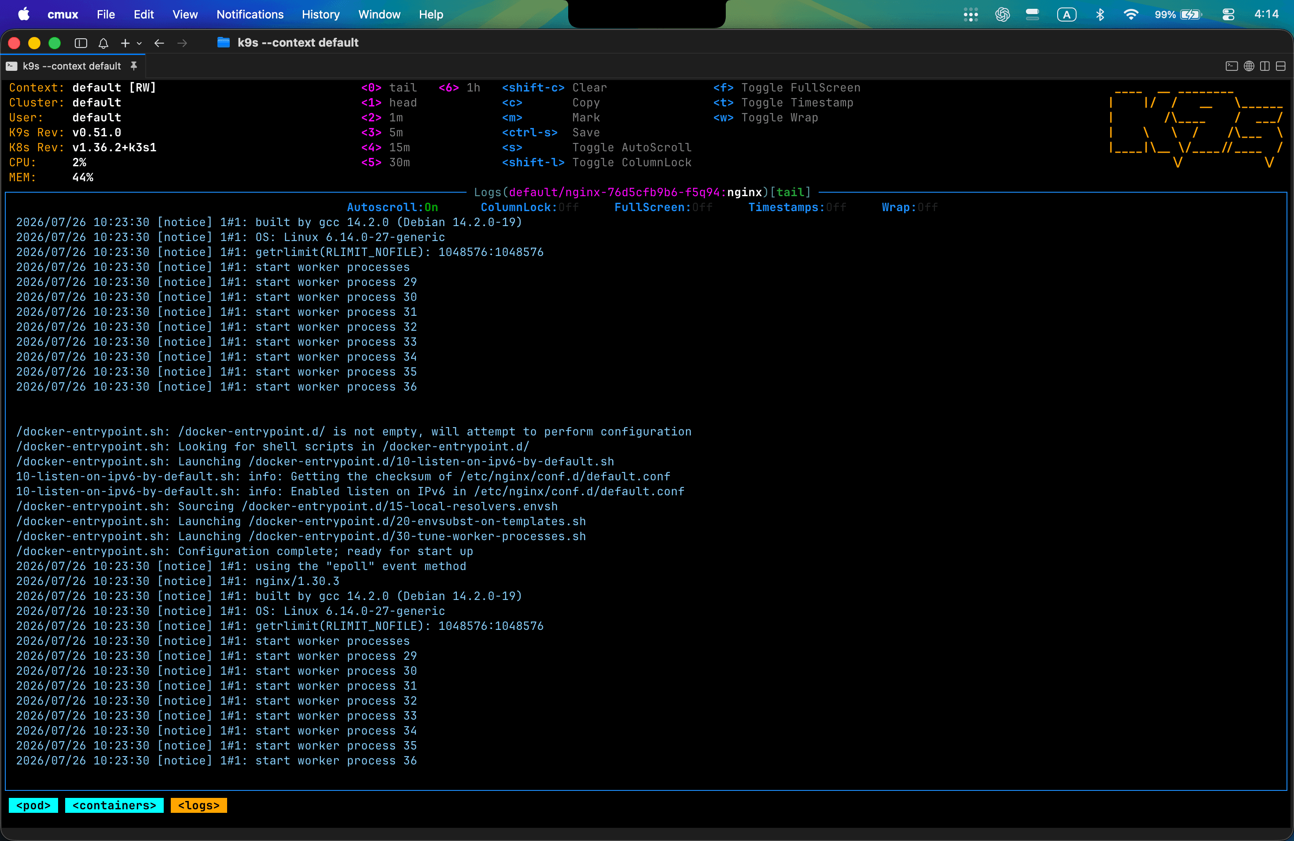The image size is (1294, 841).
Task: Click the <2> 1m shortcut hint
Action: [382, 117]
